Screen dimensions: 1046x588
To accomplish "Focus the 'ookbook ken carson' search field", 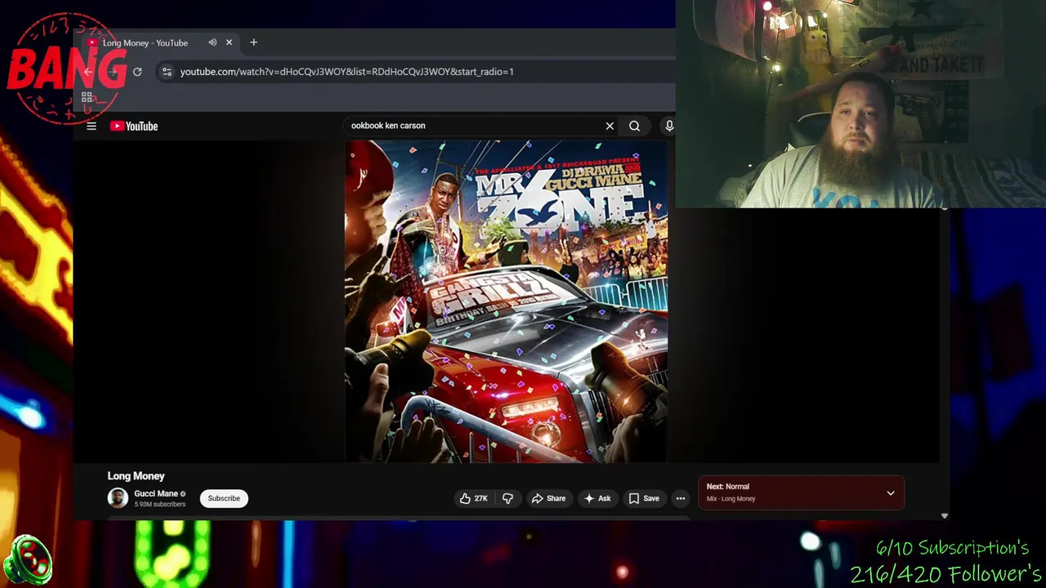I will 474,126.
